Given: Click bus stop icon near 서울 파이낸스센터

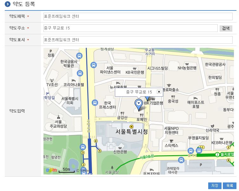Looking at the screenshot, I should pos(93,65).
